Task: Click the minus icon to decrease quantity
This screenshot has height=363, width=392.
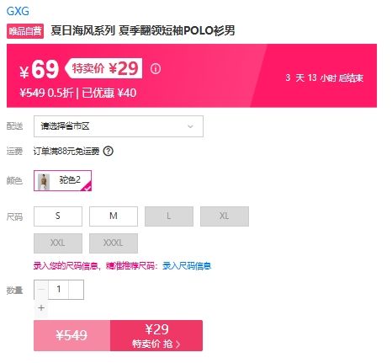Action: tap(41, 289)
